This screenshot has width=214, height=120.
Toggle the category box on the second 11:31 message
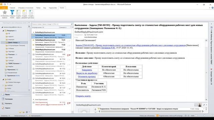(68, 41)
